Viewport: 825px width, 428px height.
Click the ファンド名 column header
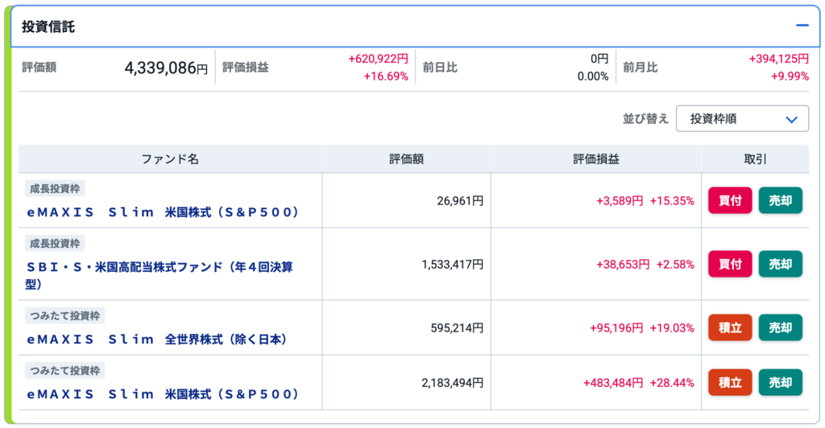coord(170,159)
